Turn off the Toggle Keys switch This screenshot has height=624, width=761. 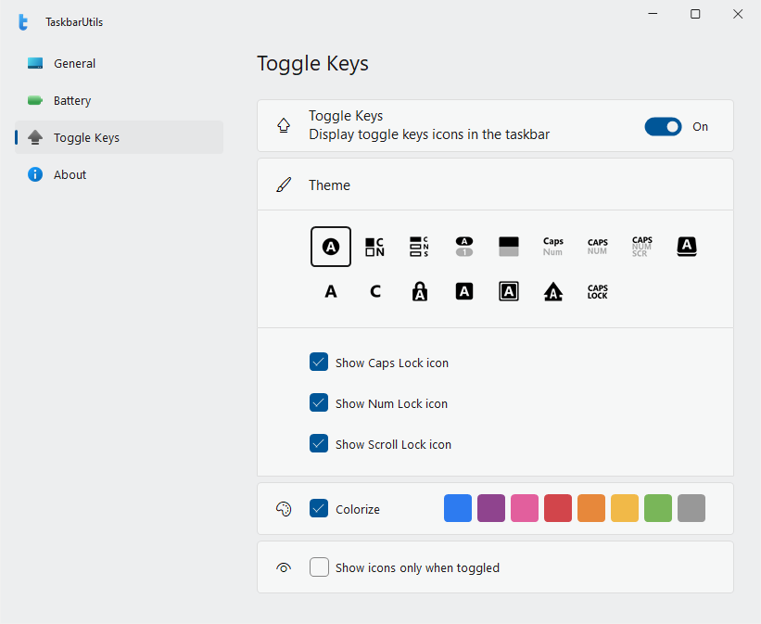pos(663,127)
